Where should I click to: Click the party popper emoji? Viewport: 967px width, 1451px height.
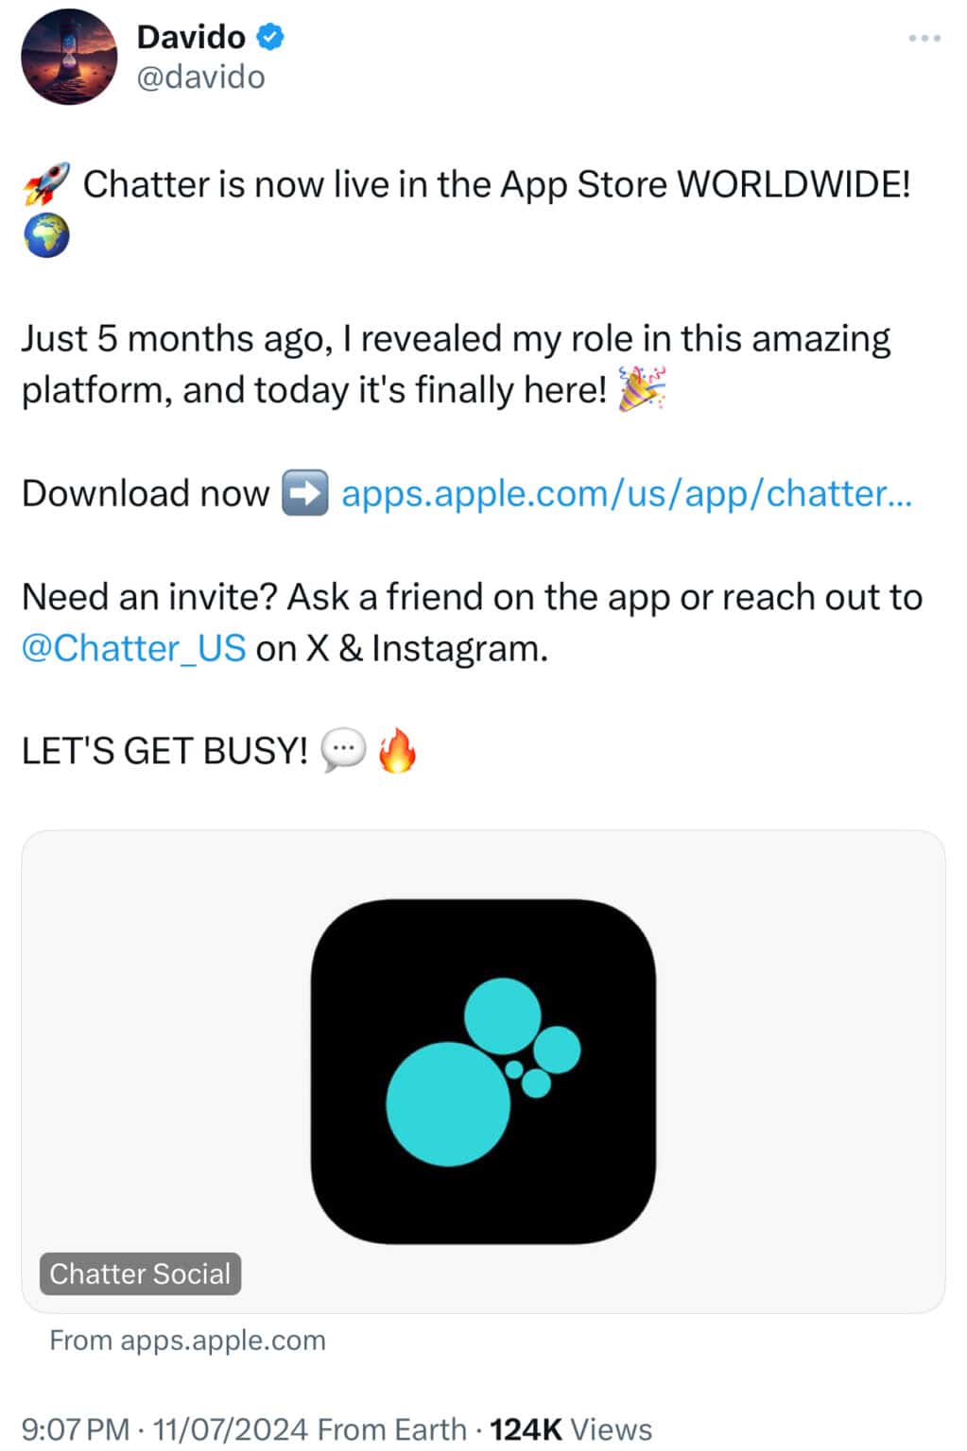coord(642,389)
